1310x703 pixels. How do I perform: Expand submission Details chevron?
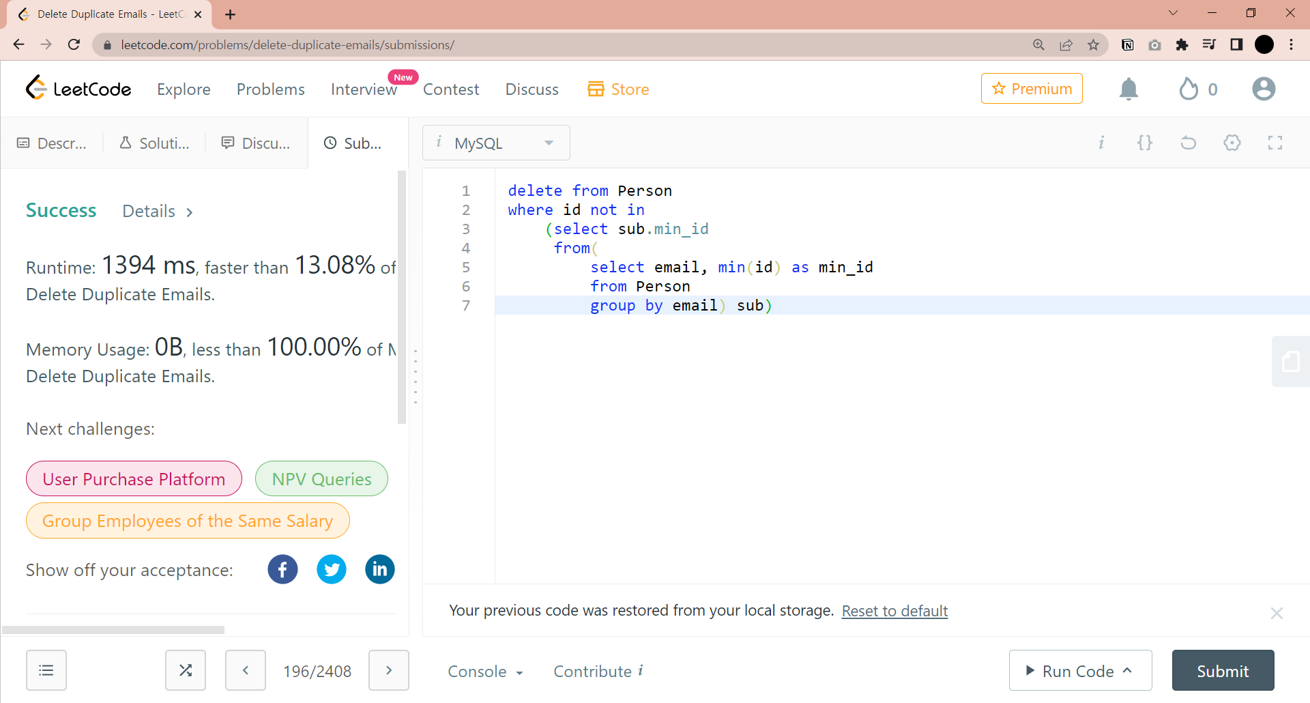190,212
